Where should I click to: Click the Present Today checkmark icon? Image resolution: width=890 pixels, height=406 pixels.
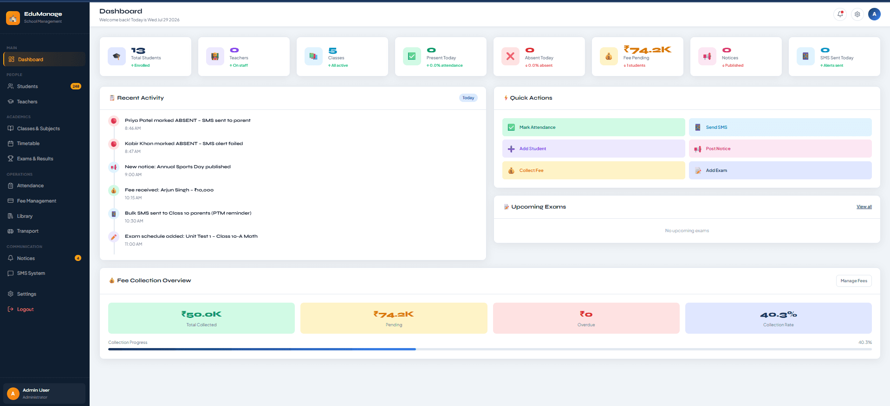point(412,57)
